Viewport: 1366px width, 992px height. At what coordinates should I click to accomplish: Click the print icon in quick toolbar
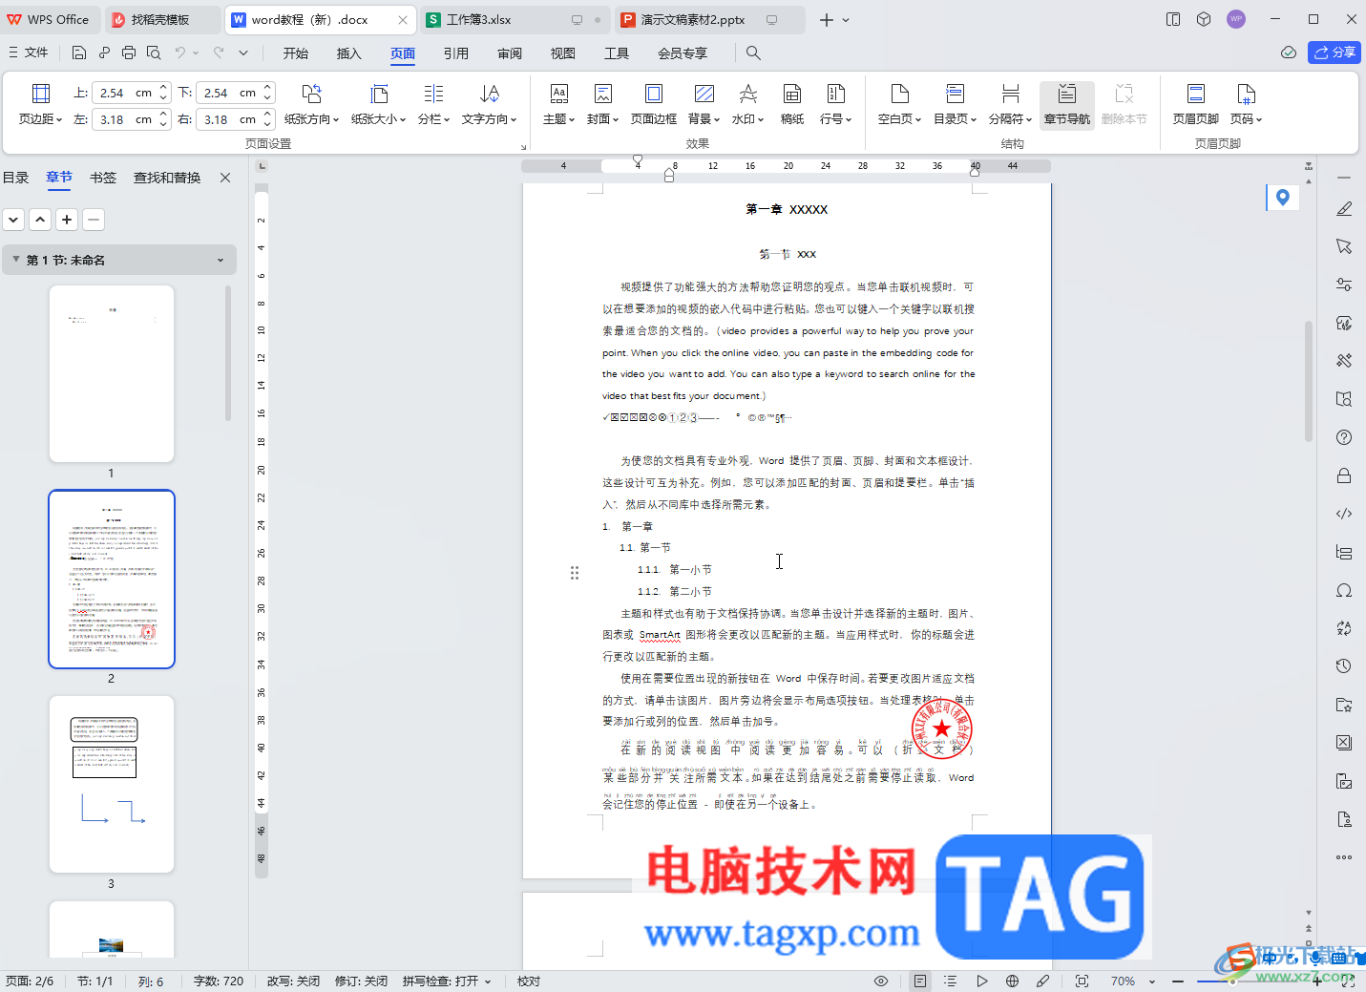click(129, 53)
